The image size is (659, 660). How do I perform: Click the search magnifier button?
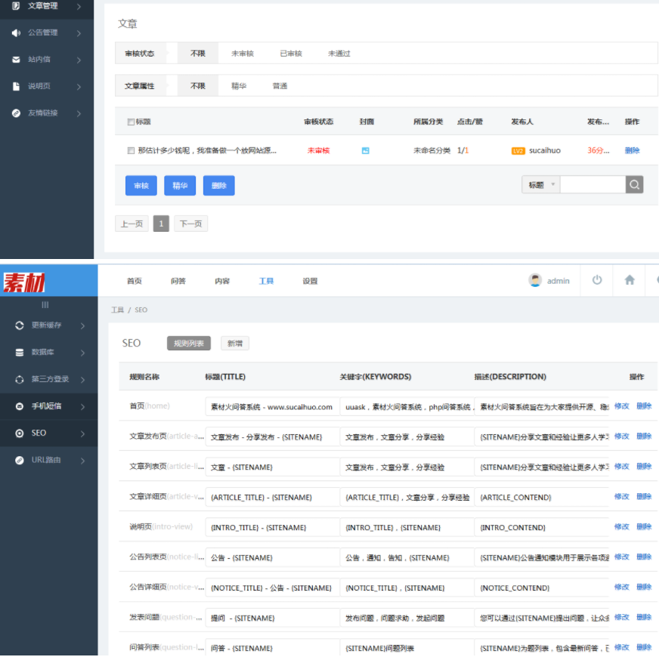pyautogui.click(x=634, y=184)
